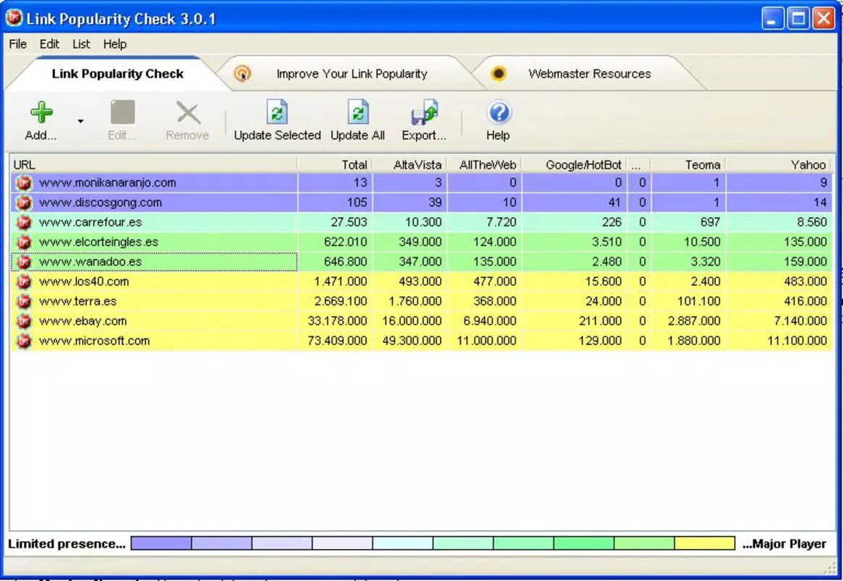Click the Export toolbar icon
Image resolution: width=843 pixels, height=581 pixels.
[424, 112]
